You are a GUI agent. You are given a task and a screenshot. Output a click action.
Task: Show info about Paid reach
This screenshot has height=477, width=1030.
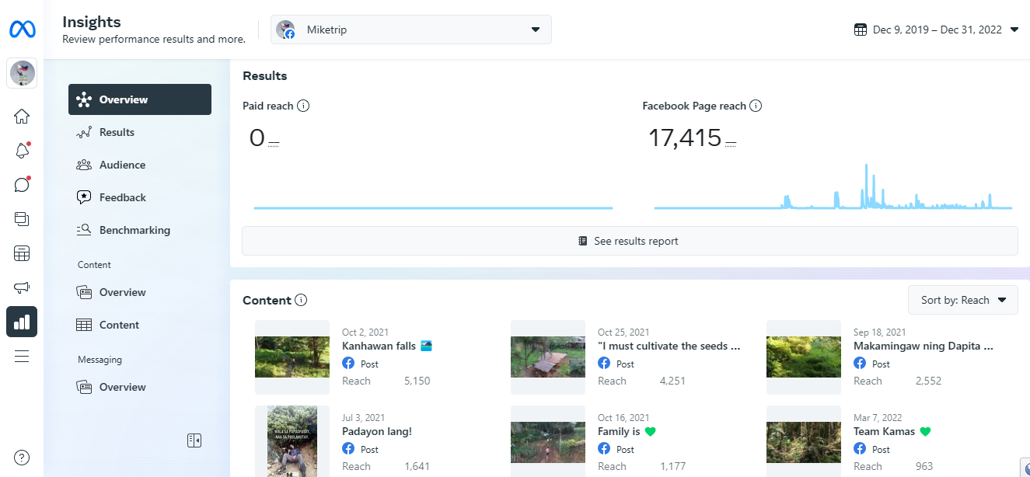(303, 106)
